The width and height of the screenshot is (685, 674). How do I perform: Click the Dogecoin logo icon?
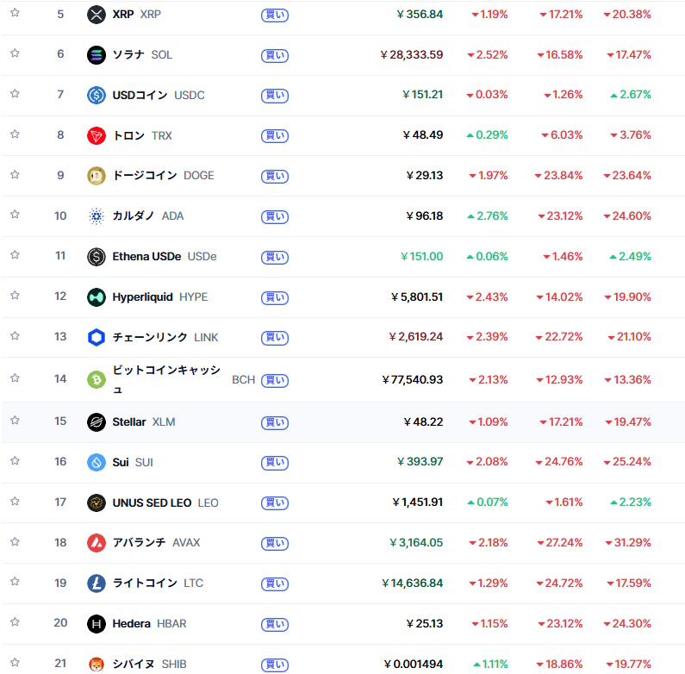coord(97,176)
